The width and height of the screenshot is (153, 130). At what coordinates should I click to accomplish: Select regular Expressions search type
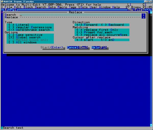30,27
